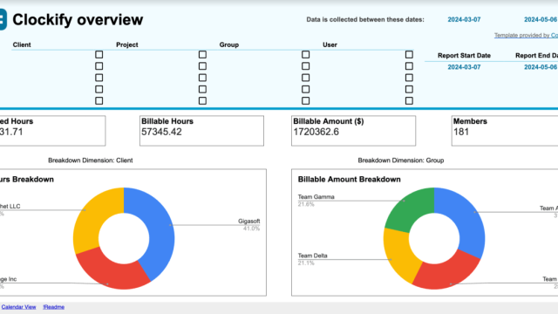Open the Readme sheet link
Screen dimensions: 558x314
click(54, 307)
